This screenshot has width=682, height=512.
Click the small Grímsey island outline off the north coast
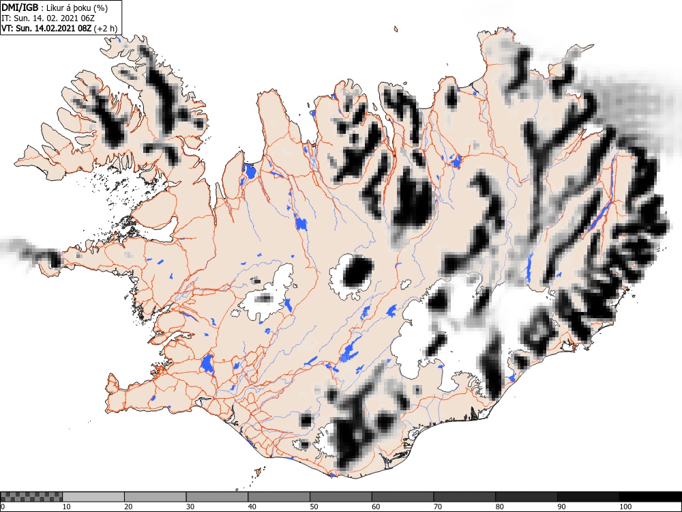coord(396,29)
